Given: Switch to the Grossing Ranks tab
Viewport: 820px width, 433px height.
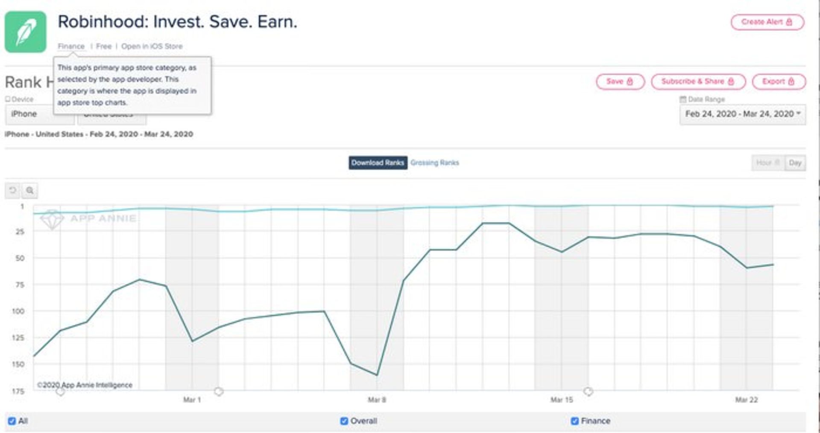Looking at the screenshot, I should pos(434,163).
